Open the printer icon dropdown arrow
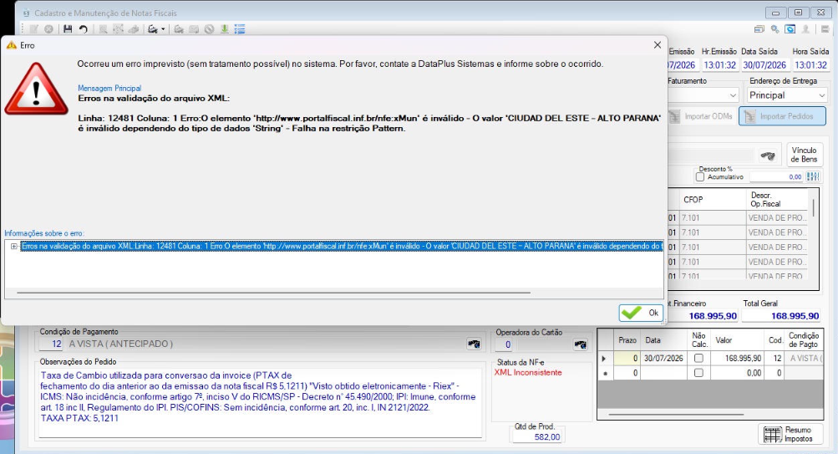Viewport: 838px width, 454px height. (x=163, y=29)
